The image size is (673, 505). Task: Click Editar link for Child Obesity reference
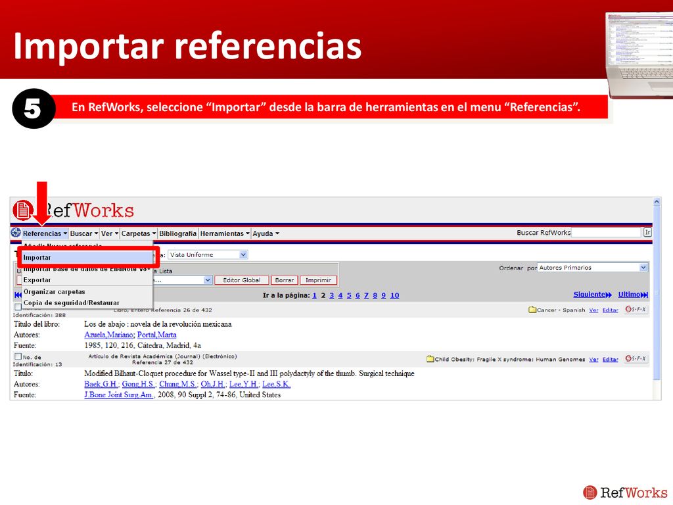coord(611,360)
